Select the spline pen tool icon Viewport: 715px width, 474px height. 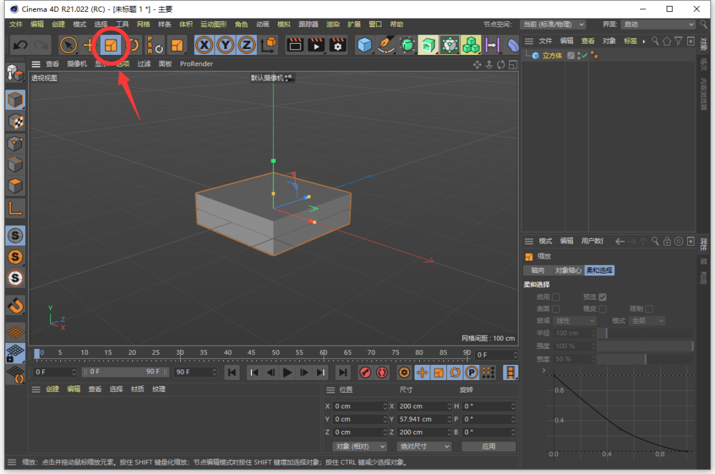(x=386, y=45)
